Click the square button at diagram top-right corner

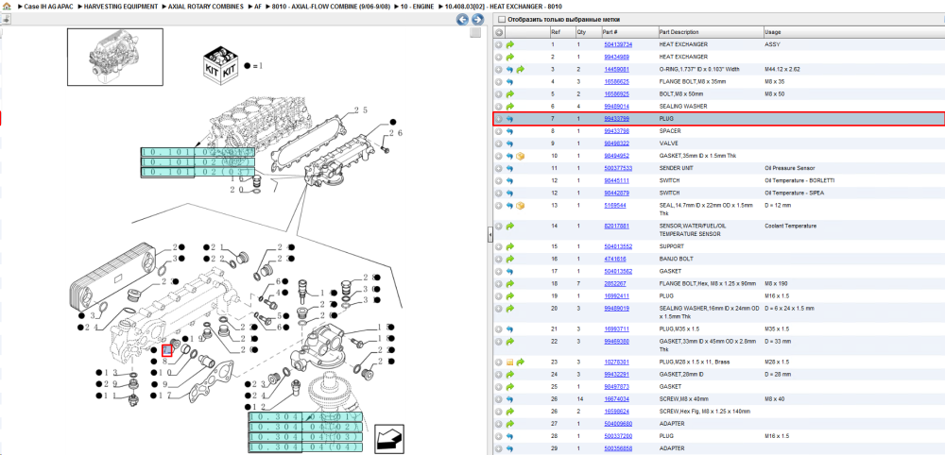[476, 32]
